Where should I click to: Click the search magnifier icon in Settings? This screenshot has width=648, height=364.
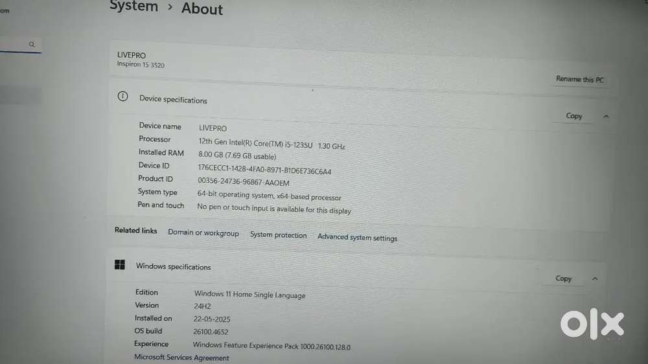[31, 45]
